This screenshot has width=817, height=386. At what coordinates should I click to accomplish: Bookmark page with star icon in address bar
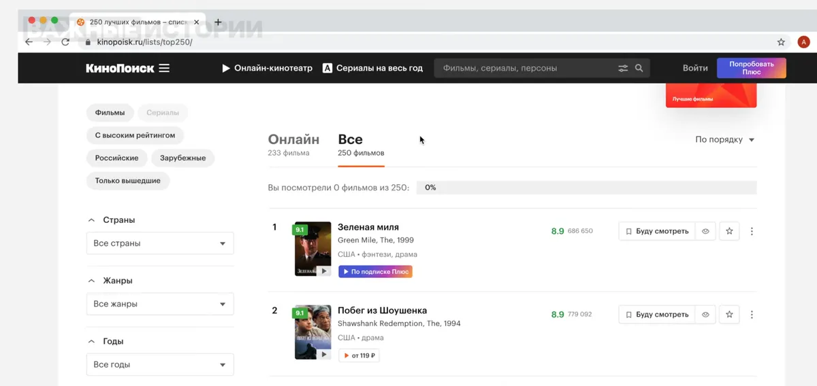[x=781, y=42]
